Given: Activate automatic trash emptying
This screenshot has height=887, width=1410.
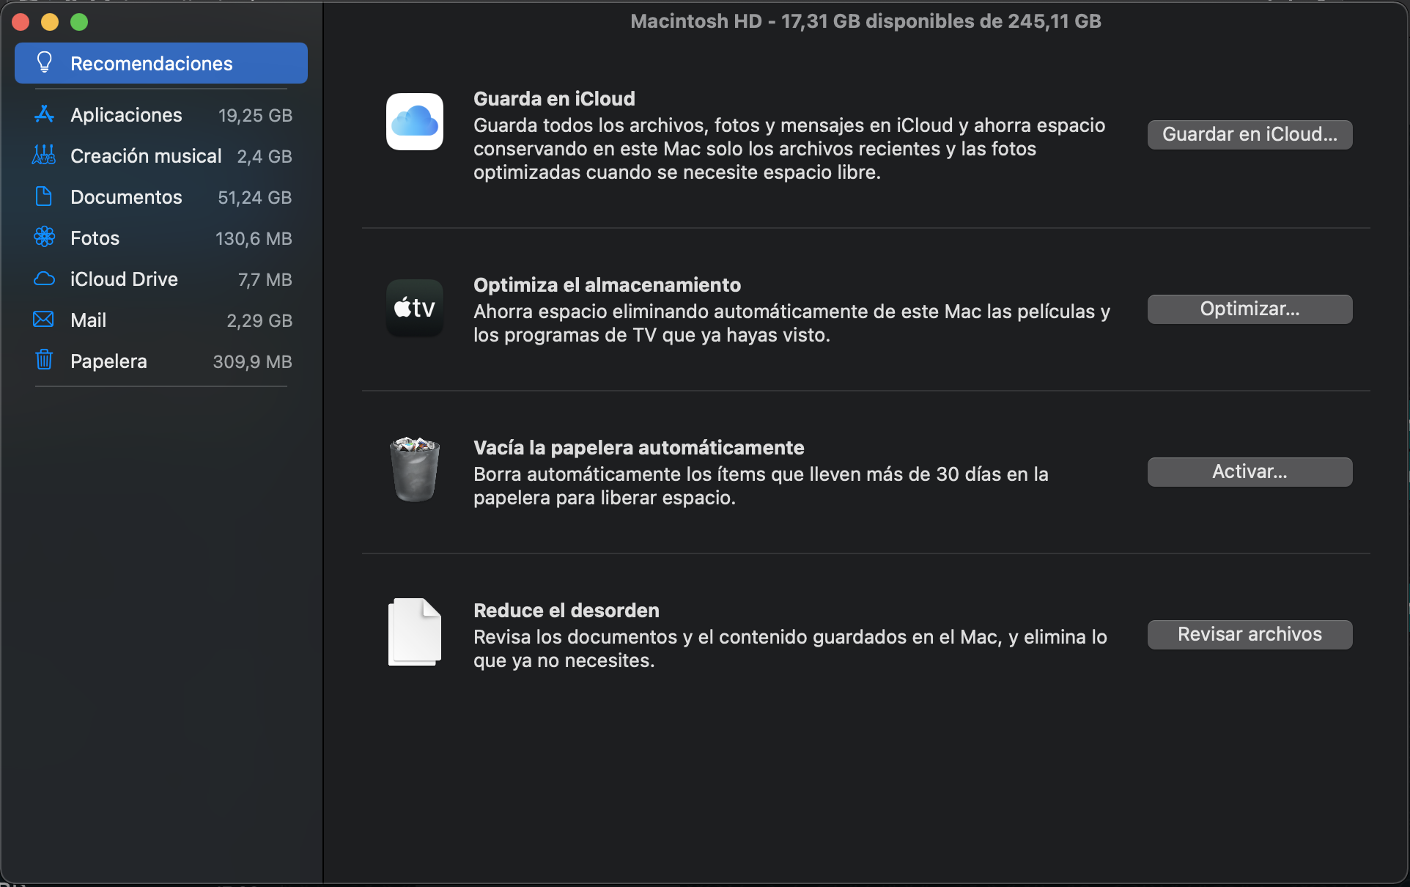Looking at the screenshot, I should [x=1250, y=472].
